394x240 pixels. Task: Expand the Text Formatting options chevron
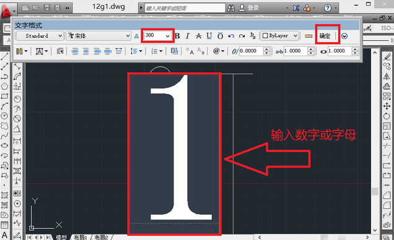coord(344,36)
